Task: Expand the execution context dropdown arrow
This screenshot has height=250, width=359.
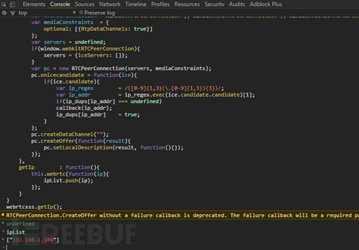Action: [74, 12]
